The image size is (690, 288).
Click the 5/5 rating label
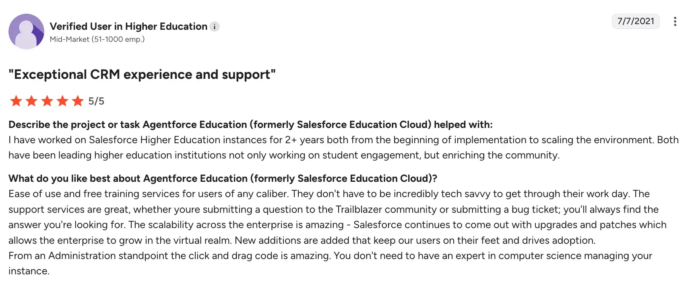tap(96, 101)
